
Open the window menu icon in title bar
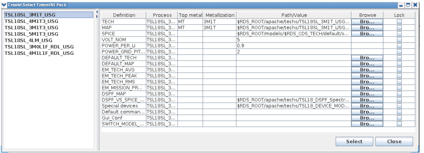pos(3,4)
